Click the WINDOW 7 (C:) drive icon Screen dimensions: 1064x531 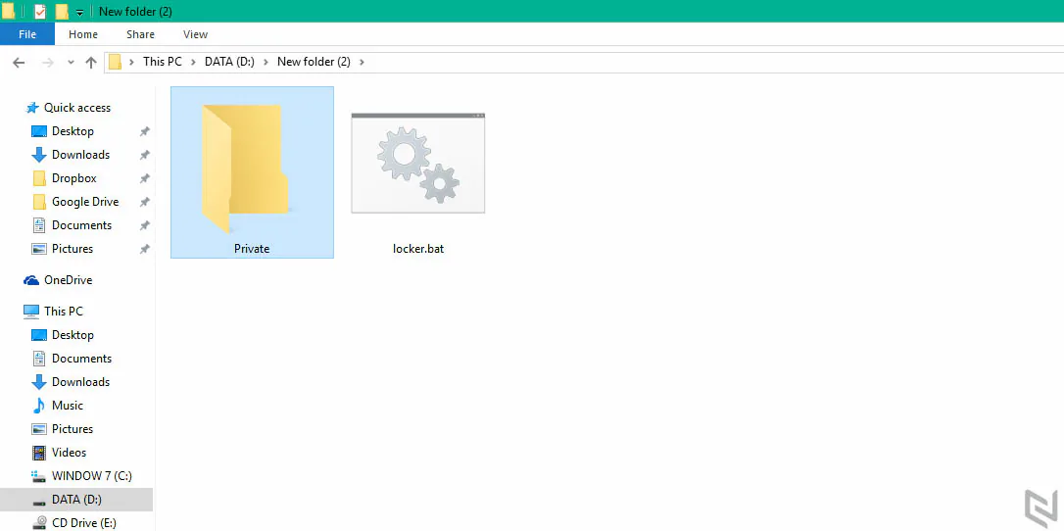(39, 476)
